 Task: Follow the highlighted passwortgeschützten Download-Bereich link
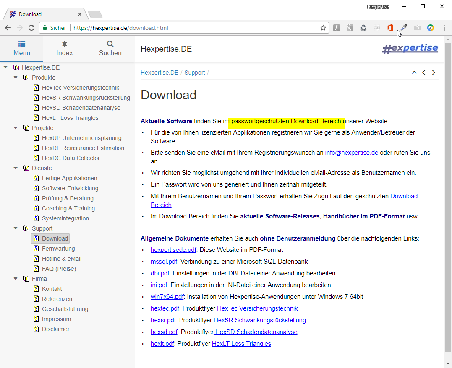[x=286, y=121]
